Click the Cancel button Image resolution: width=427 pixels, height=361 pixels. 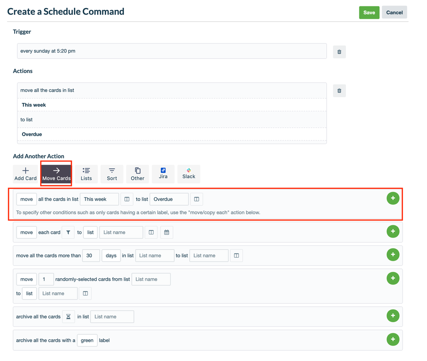pos(394,12)
